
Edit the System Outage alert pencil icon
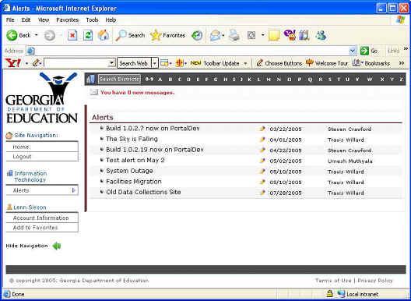[262, 172]
